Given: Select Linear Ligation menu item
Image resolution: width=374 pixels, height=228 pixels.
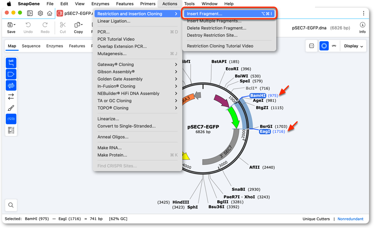Looking at the screenshot, I should [137, 21].
